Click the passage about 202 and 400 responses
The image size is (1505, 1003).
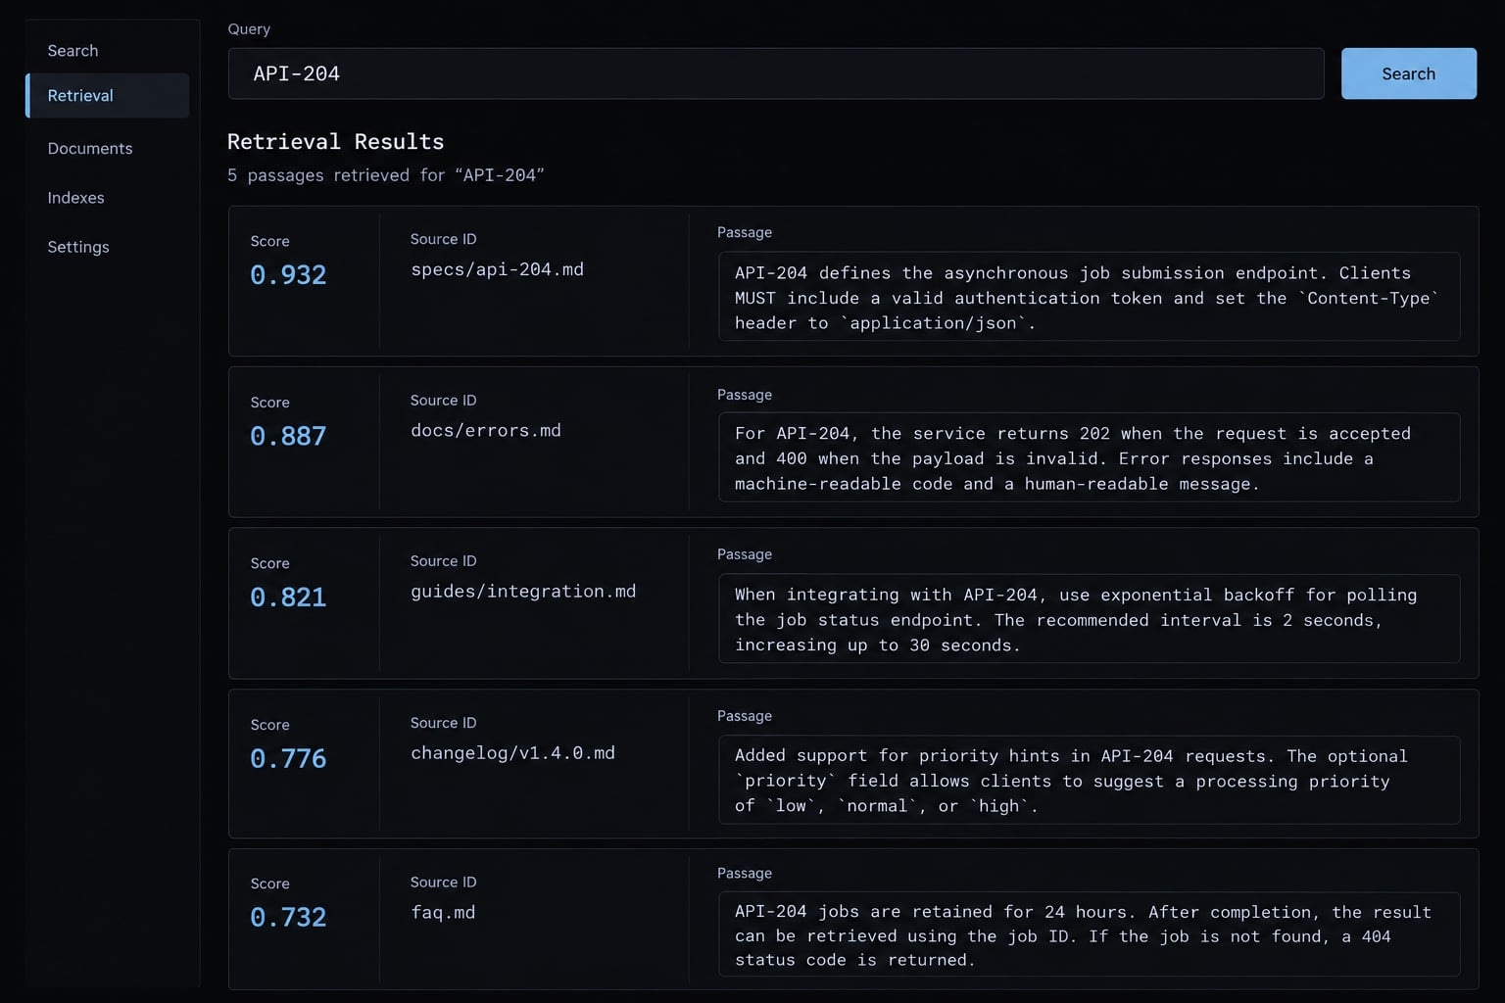(x=1089, y=457)
